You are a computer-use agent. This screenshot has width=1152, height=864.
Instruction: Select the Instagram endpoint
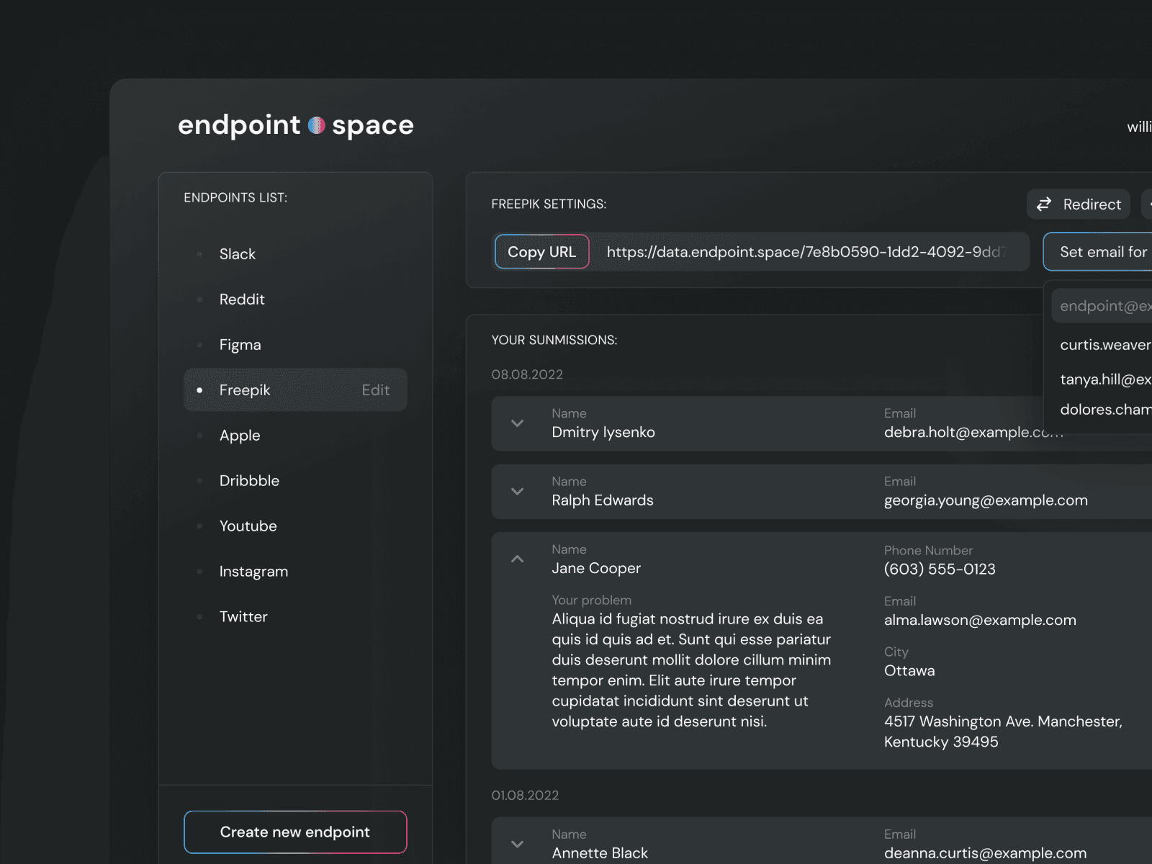295,572
